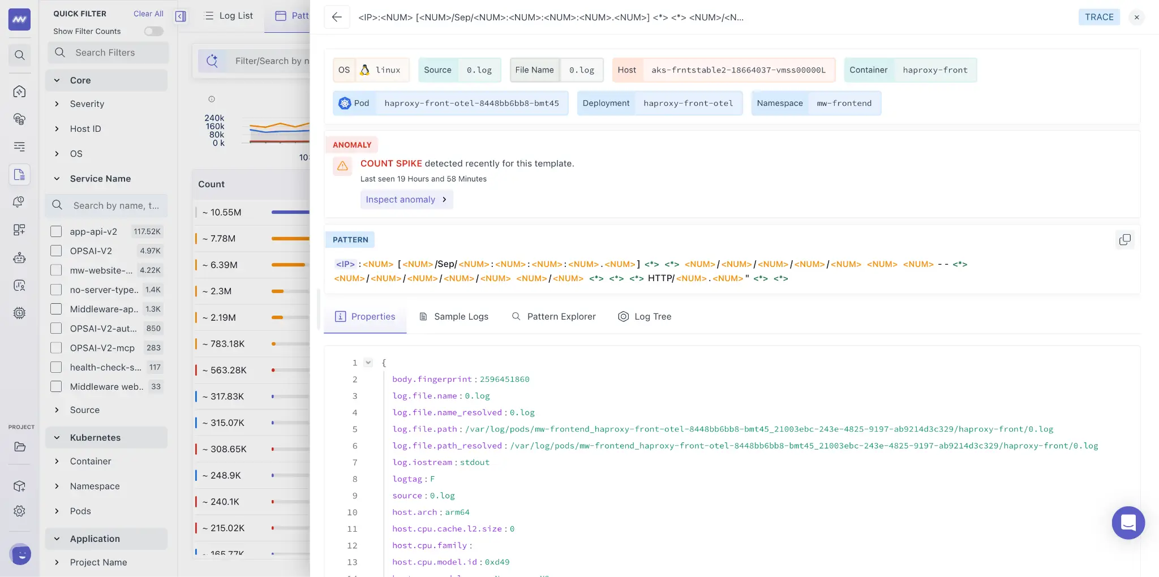
Task: Open the search icon in left sidebar
Action: pos(19,55)
